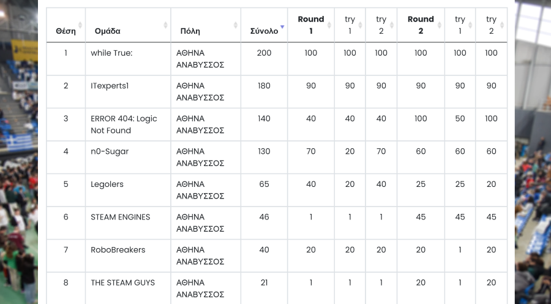Select the RoboBreakers team name
This screenshot has width=551, height=304.
[x=118, y=250]
